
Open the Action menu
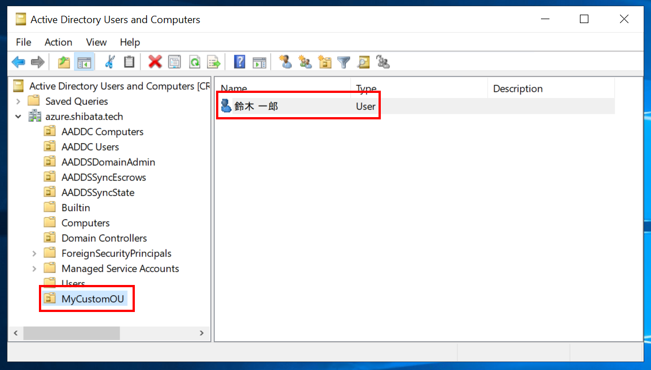58,42
